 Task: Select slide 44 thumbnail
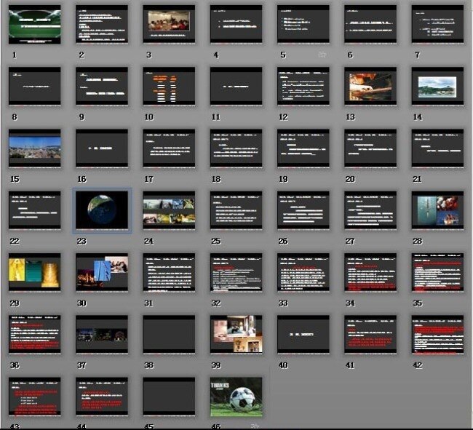[x=102, y=397]
